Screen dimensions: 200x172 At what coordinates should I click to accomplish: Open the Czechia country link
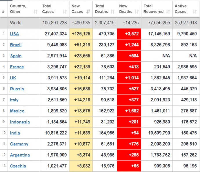coord(18,166)
